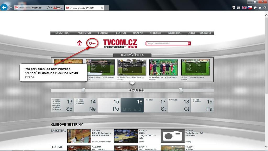Click Vlado Ilievski - full court shot title

194,134
